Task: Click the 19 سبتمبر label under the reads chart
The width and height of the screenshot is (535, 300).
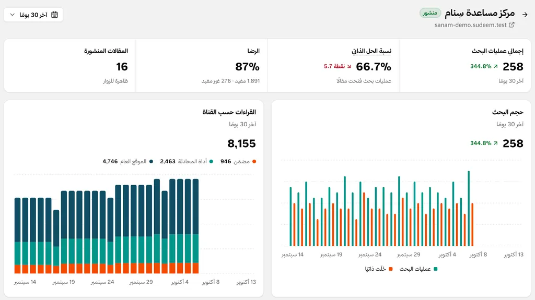Action: click(63, 282)
